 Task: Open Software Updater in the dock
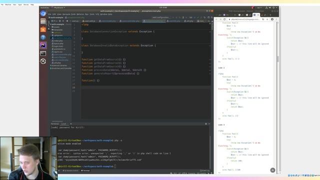[x=43, y=61]
